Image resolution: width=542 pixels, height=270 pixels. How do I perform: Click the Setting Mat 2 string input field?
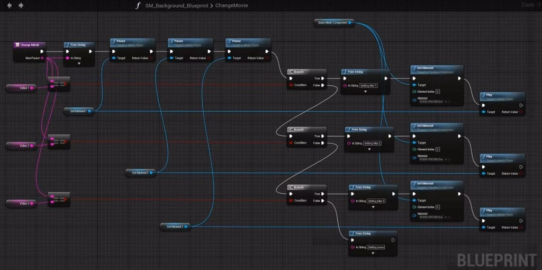pyautogui.click(x=372, y=143)
